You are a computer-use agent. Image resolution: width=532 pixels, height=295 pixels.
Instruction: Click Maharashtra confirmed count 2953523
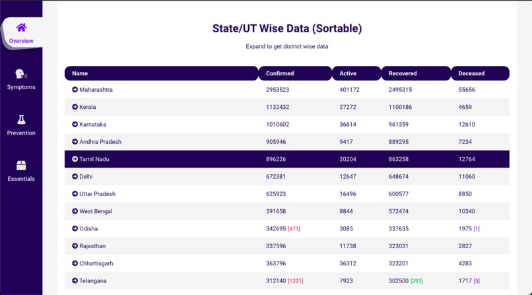click(x=277, y=90)
